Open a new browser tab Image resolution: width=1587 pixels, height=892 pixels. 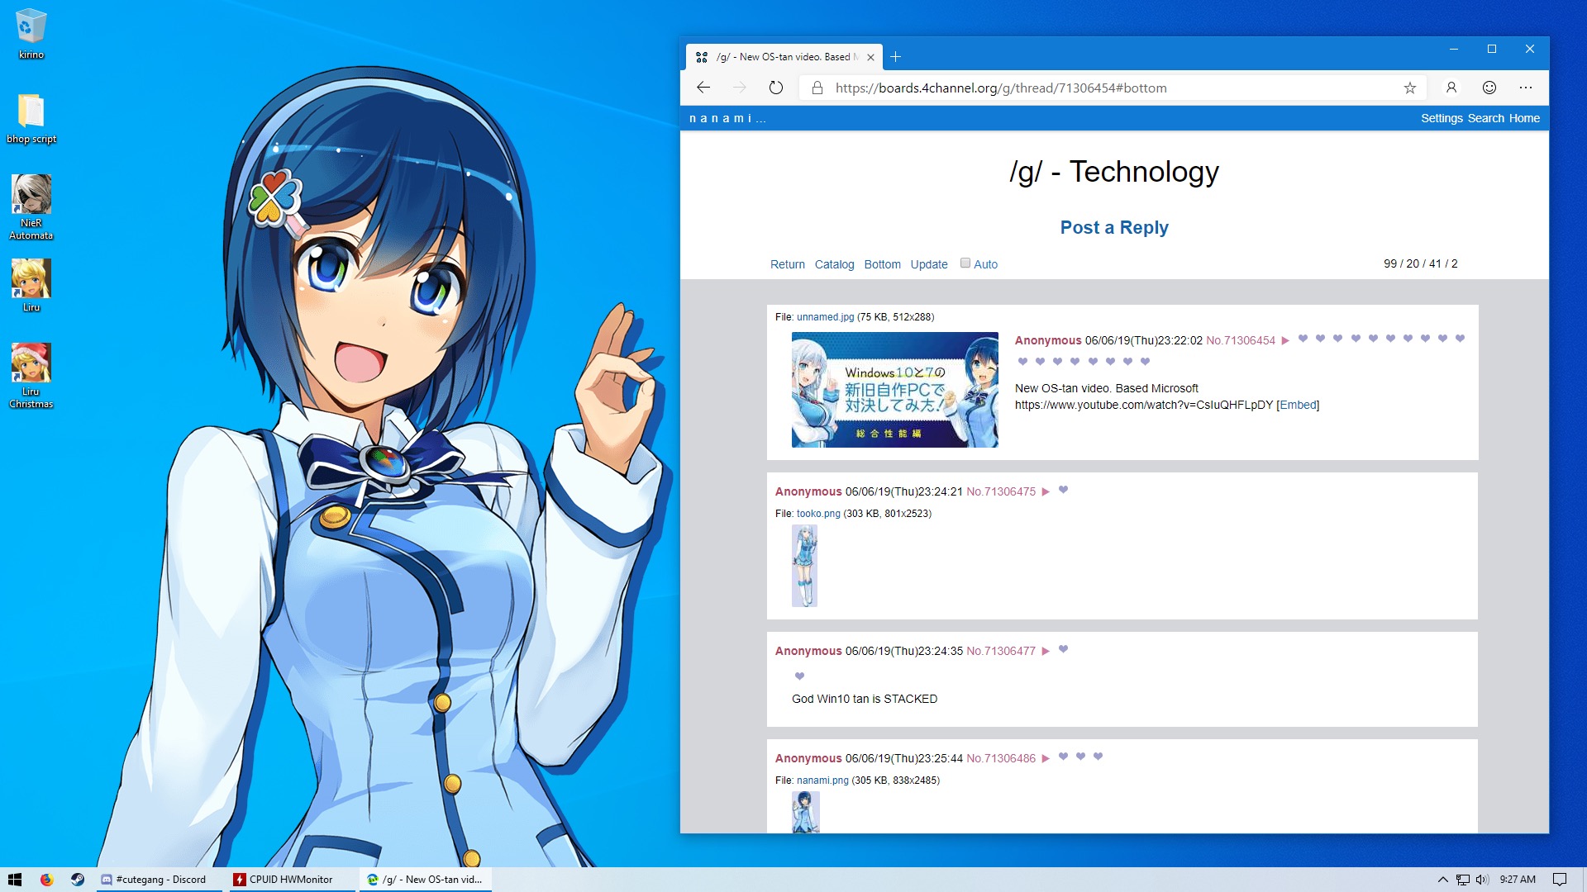[895, 57]
